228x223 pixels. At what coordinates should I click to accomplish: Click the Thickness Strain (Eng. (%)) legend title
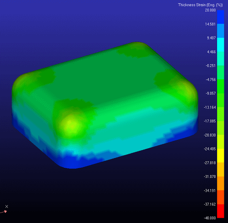200,5
